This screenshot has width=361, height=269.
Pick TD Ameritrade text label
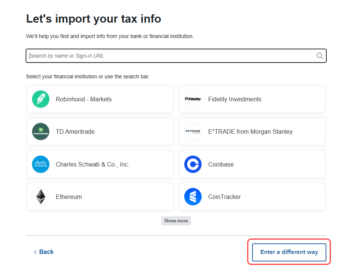(75, 131)
